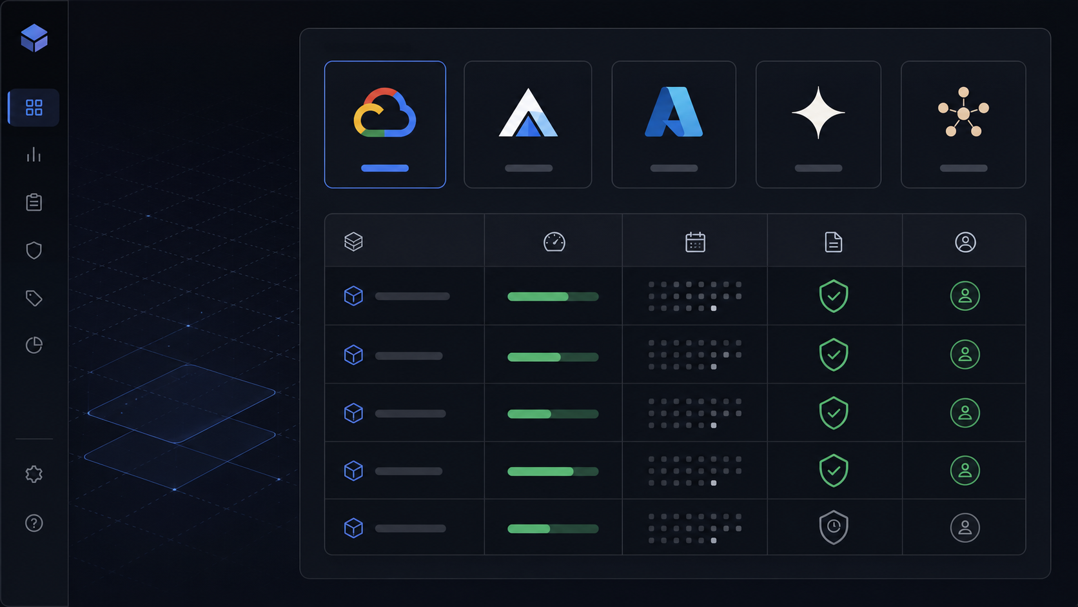Click the green user icon in the fourth row
The width and height of the screenshot is (1078, 607).
click(x=965, y=470)
